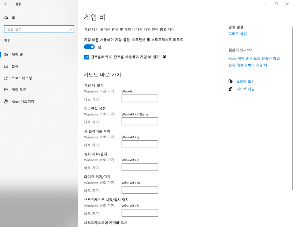Click the feedback person icon beside 피드백 제공

[x=230, y=89]
